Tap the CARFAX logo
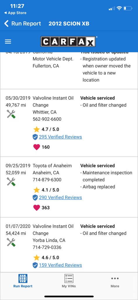 click(68, 42)
